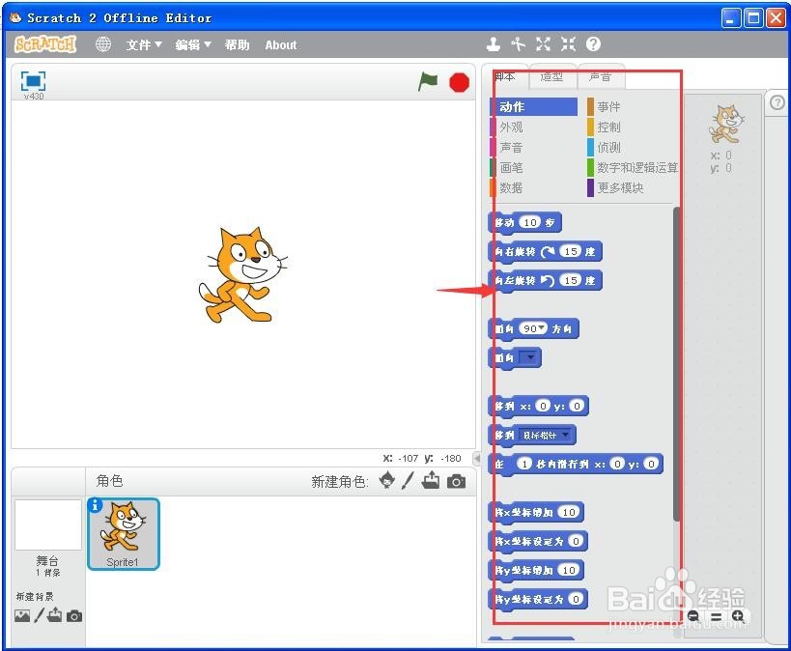Reset scripts area zoom
The height and width of the screenshot is (651, 791).
pos(716,616)
